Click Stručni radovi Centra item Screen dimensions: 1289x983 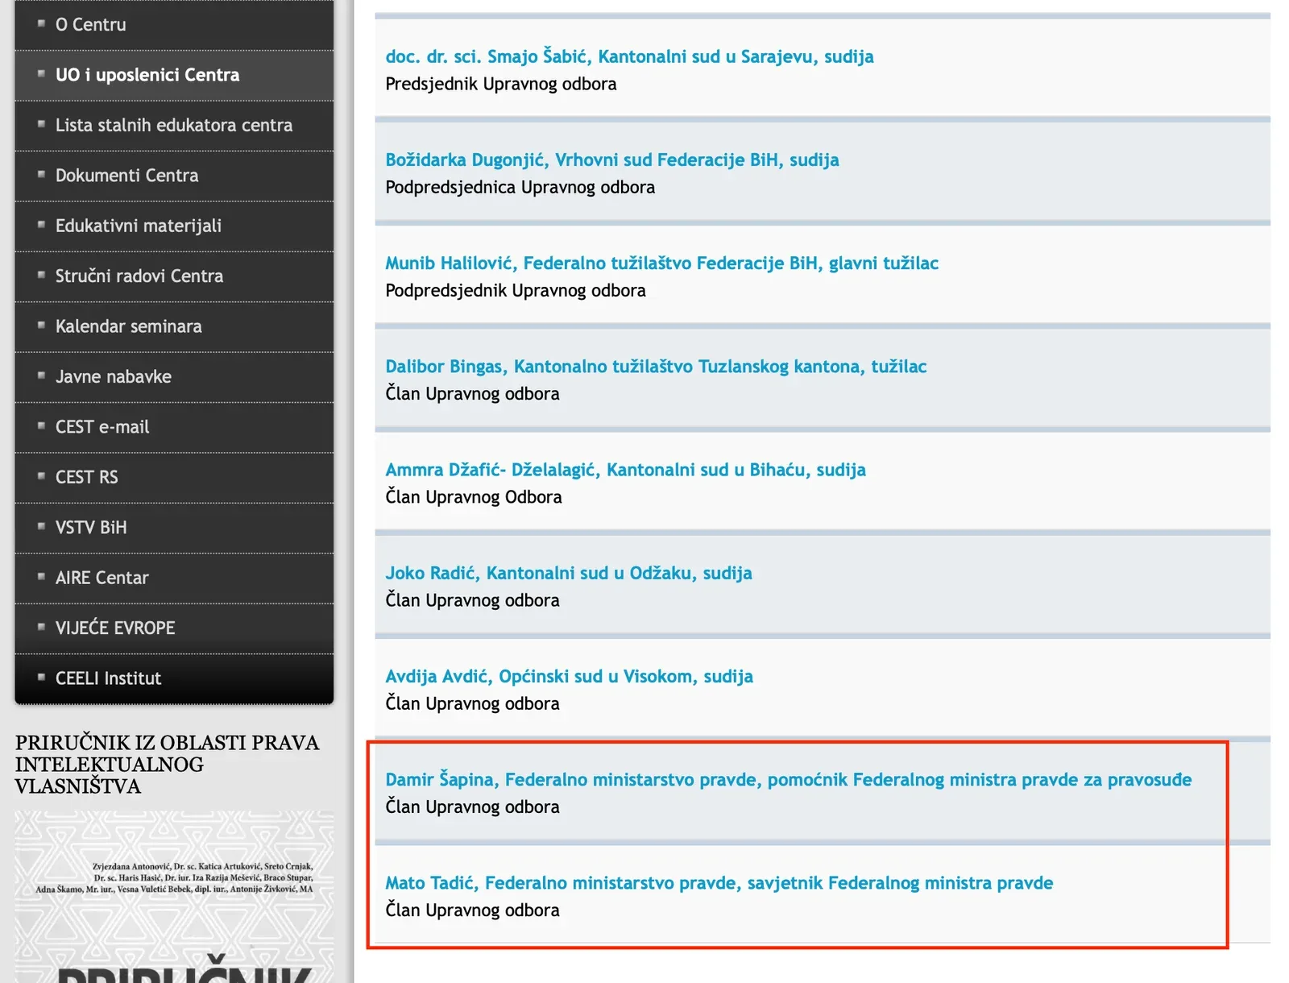[x=139, y=276]
